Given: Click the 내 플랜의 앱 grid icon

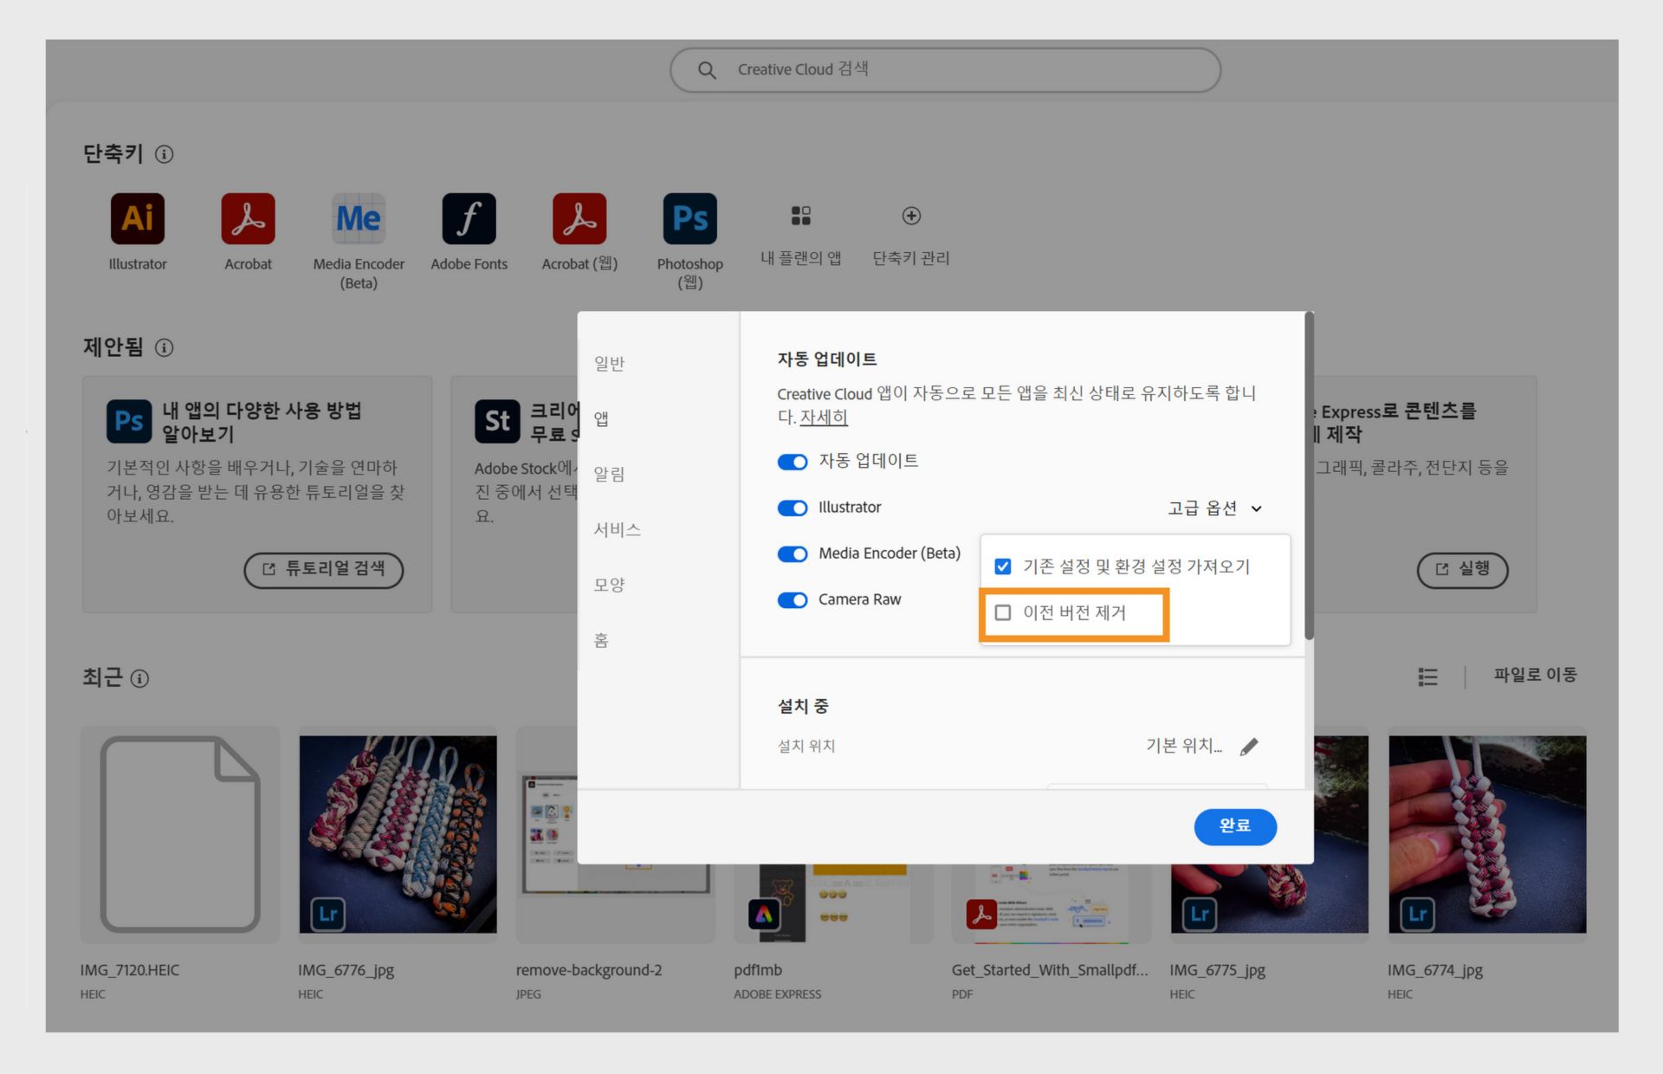Looking at the screenshot, I should (x=800, y=216).
